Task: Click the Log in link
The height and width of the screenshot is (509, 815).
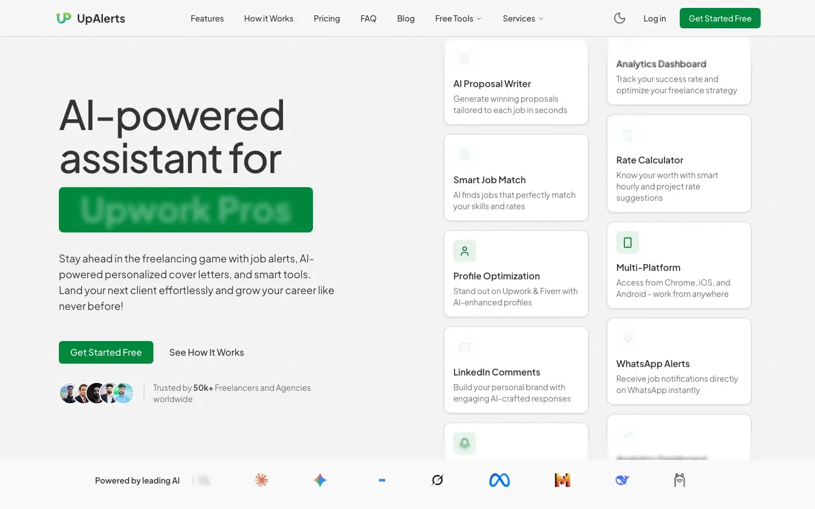Action: [655, 19]
